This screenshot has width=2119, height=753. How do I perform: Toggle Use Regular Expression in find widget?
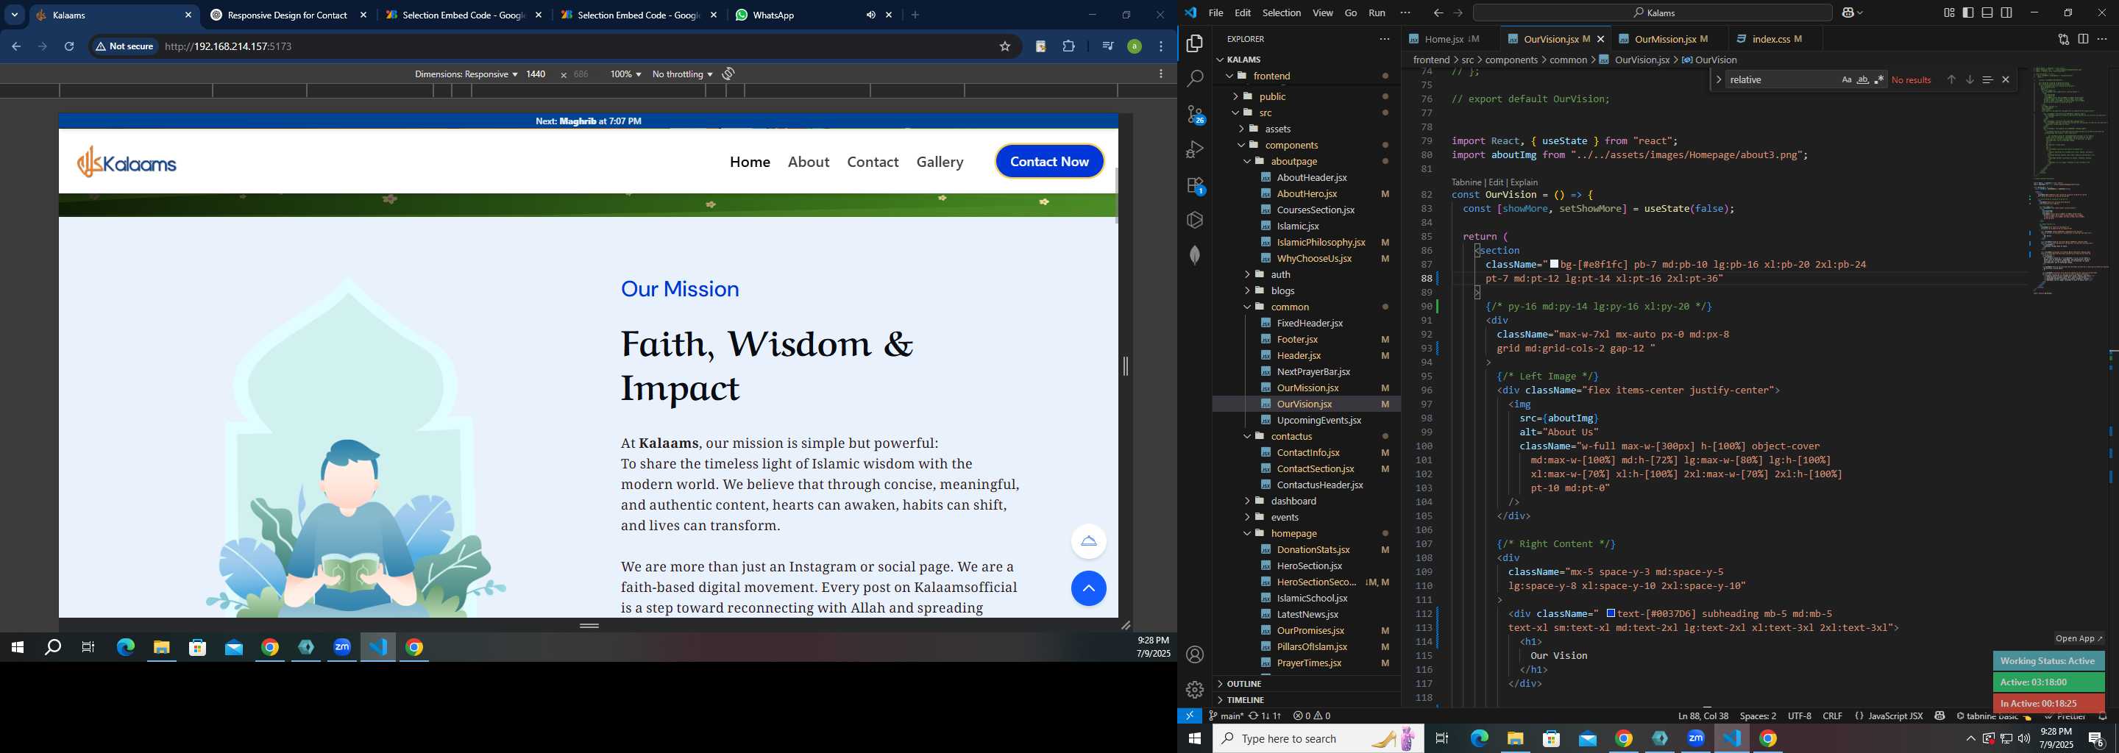click(1879, 79)
